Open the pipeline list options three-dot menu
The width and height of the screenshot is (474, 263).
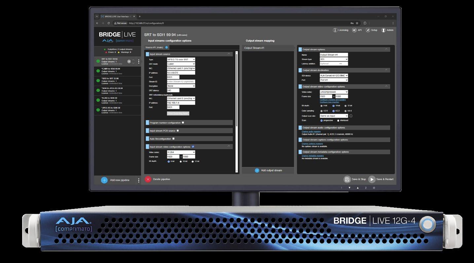point(139,180)
